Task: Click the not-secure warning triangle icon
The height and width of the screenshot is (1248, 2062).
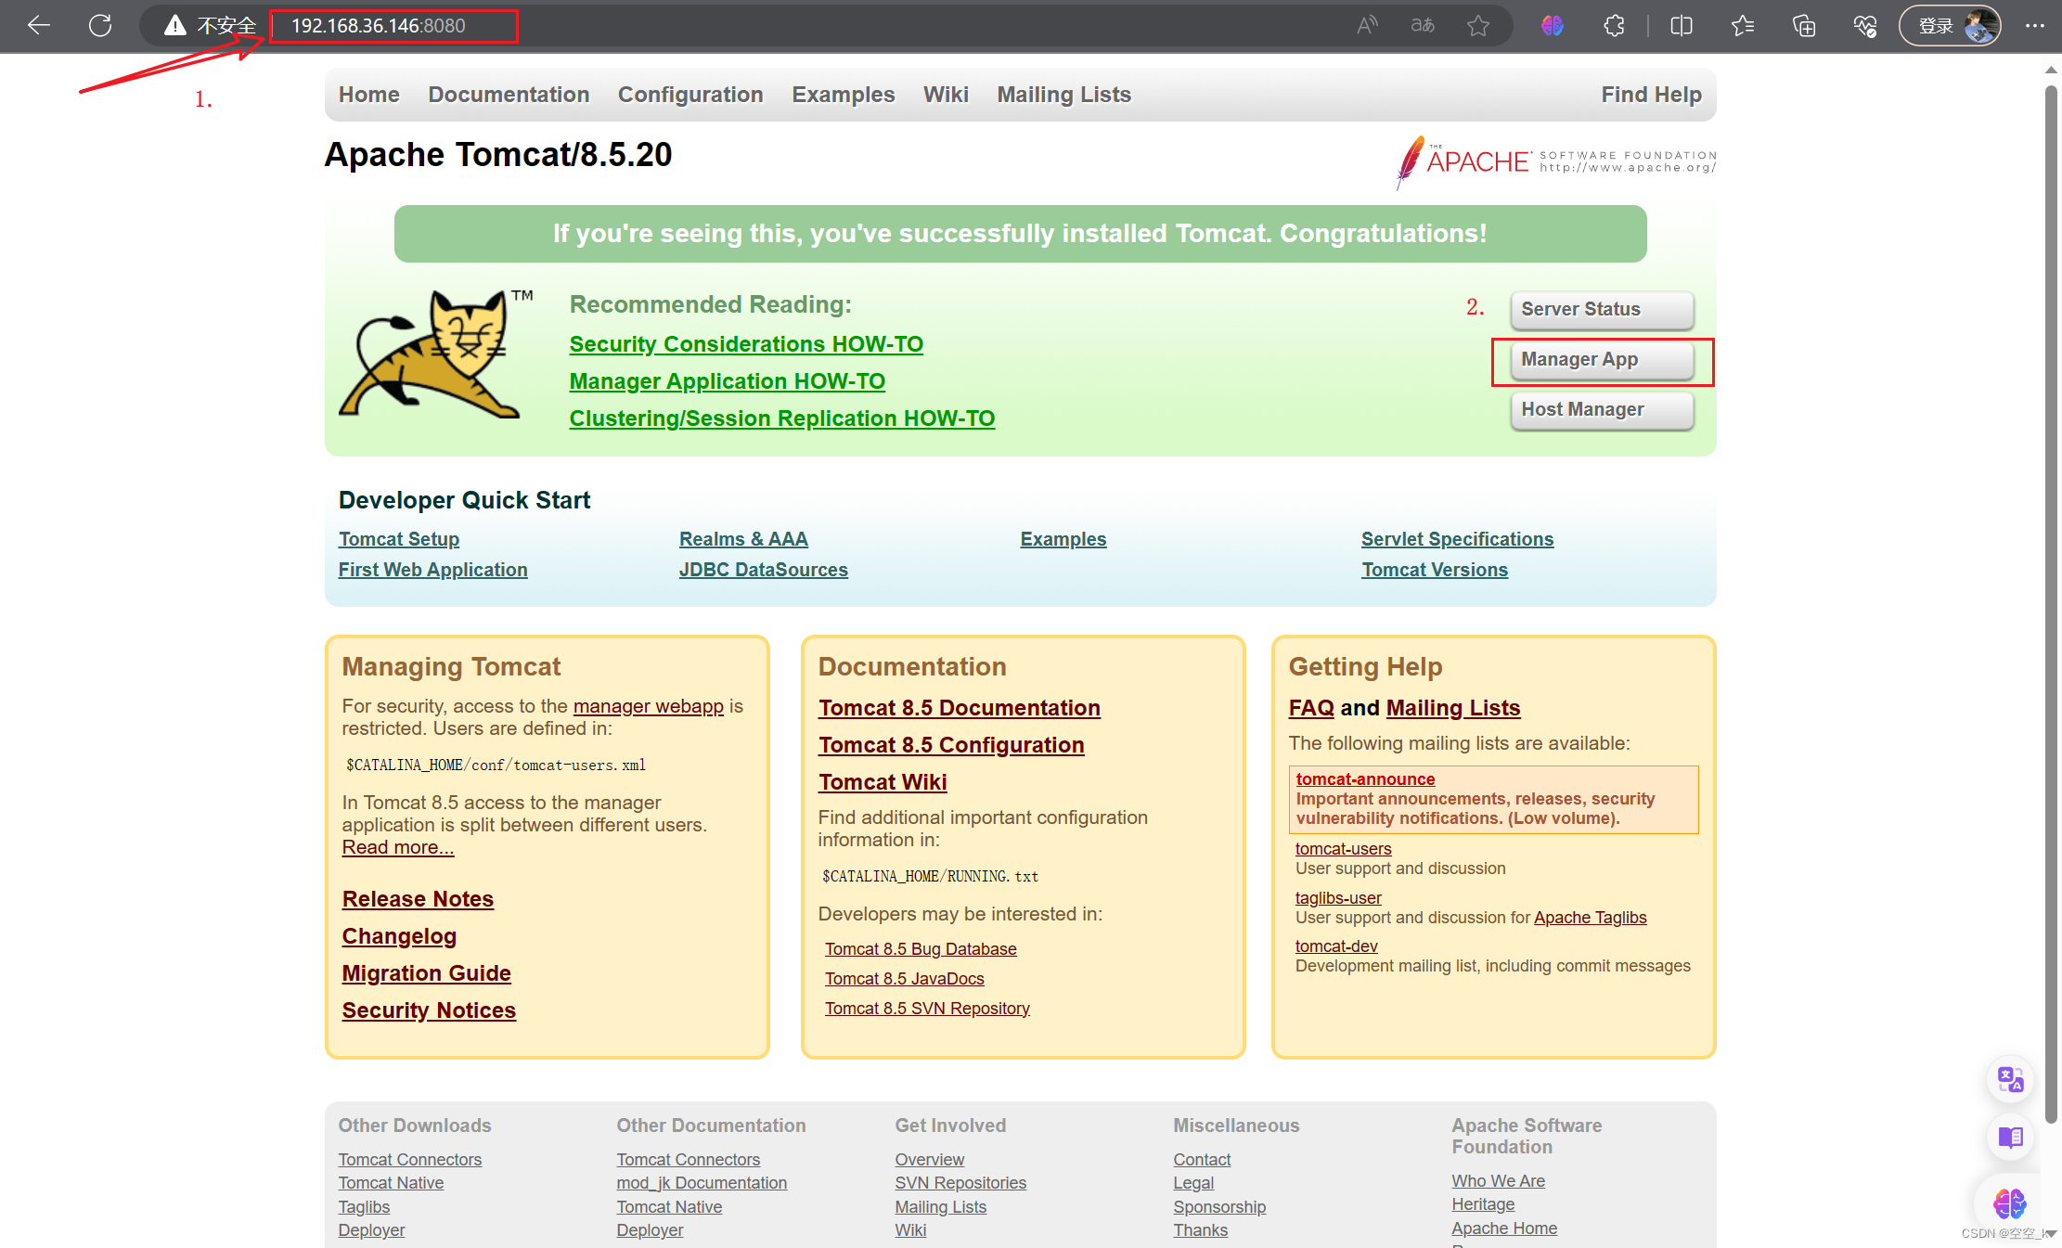Action: [x=174, y=25]
